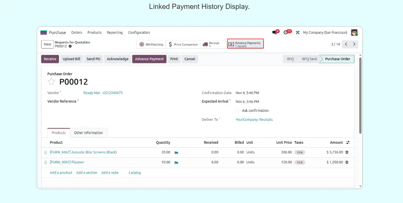The width and height of the screenshot is (403, 203).
Task: Open forecast chart icon for Acoustic Bloc Screens
Action: 176,152
